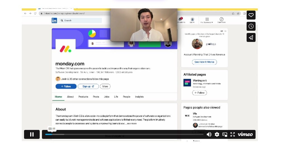Toggle picture-in-picture mode

(225, 134)
